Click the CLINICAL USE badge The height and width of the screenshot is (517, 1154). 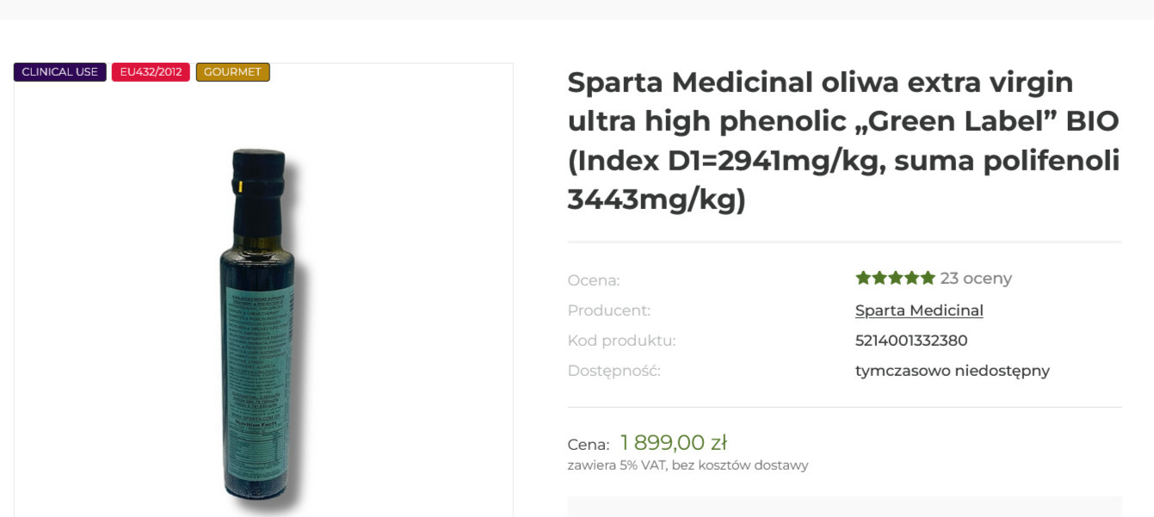(59, 72)
